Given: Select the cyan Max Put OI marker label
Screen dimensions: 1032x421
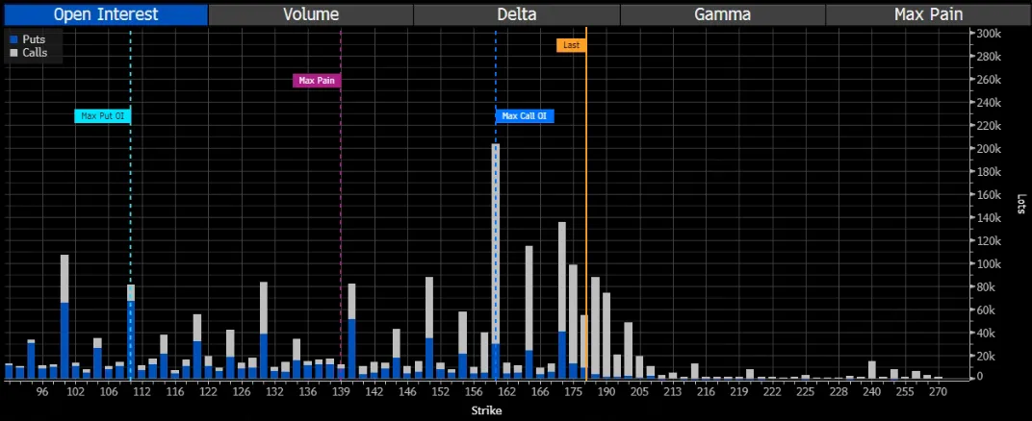Looking at the screenshot, I should pyautogui.click(x=103, y=116).
